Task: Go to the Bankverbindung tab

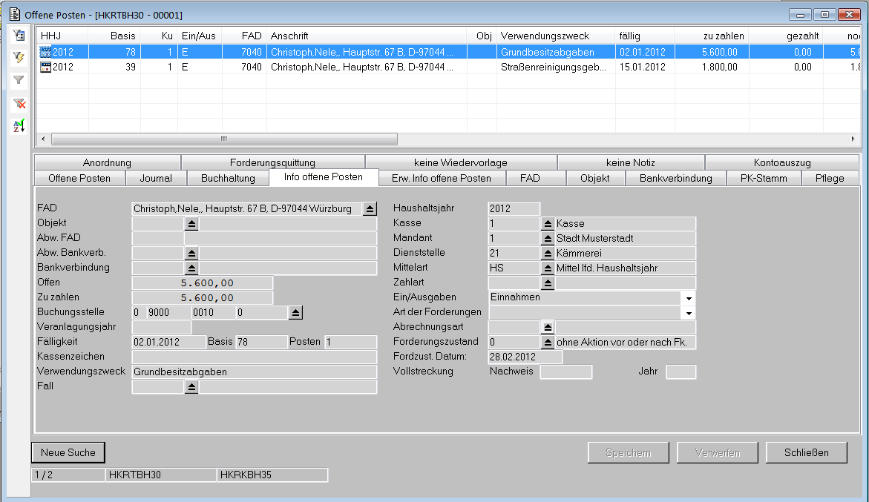Action: pyautogui.click(x=675, y=178)
